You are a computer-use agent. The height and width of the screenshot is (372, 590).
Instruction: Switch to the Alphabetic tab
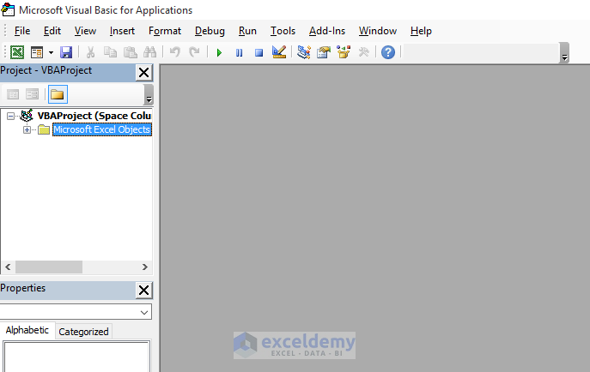point(27,330)
